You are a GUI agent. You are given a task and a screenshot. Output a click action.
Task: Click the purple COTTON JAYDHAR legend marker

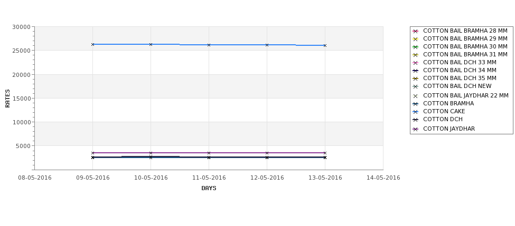click(x=415, y=129)
